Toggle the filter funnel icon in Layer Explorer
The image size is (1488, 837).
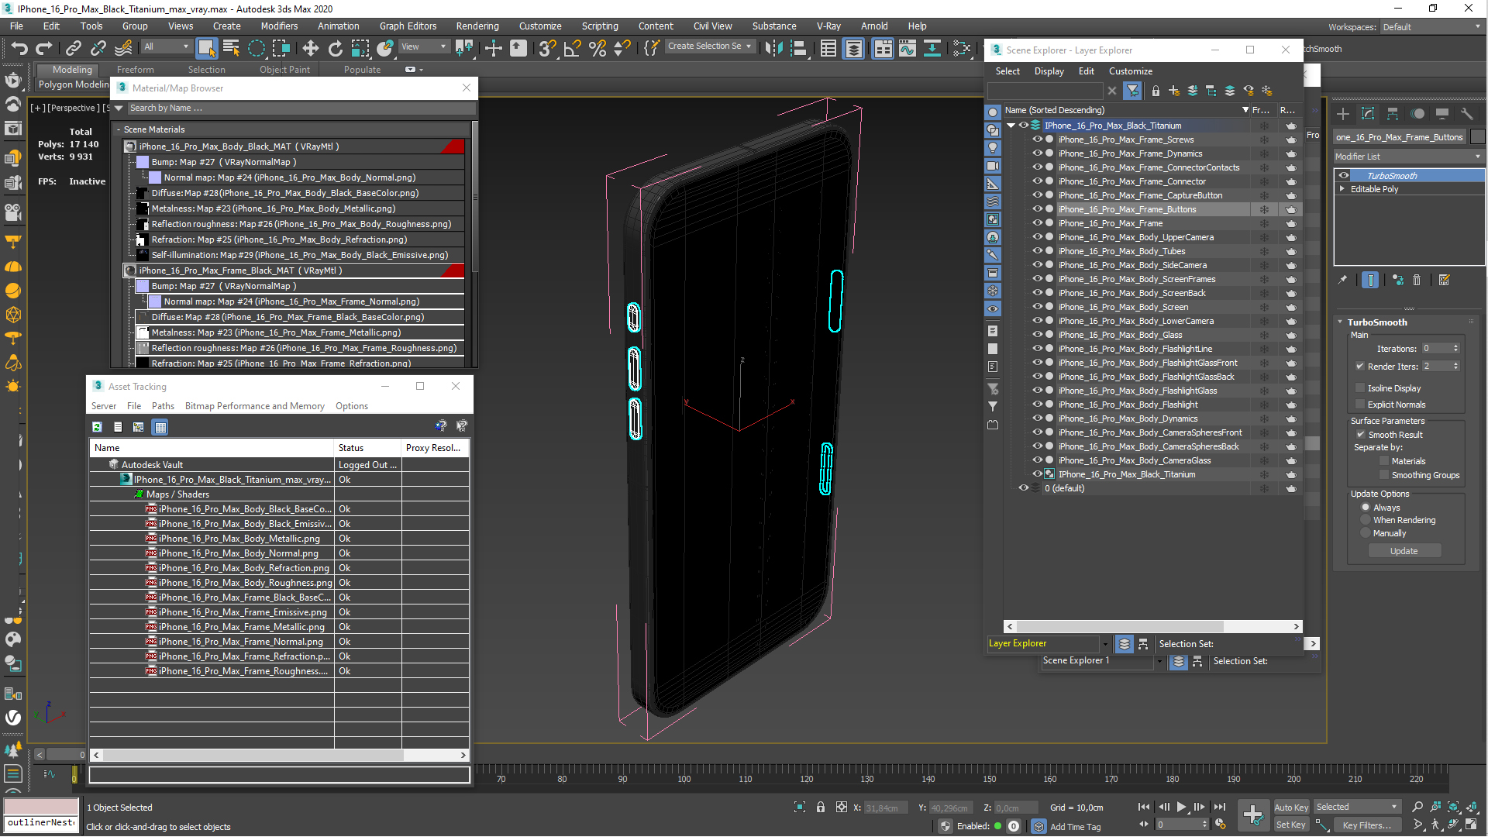1133,91
